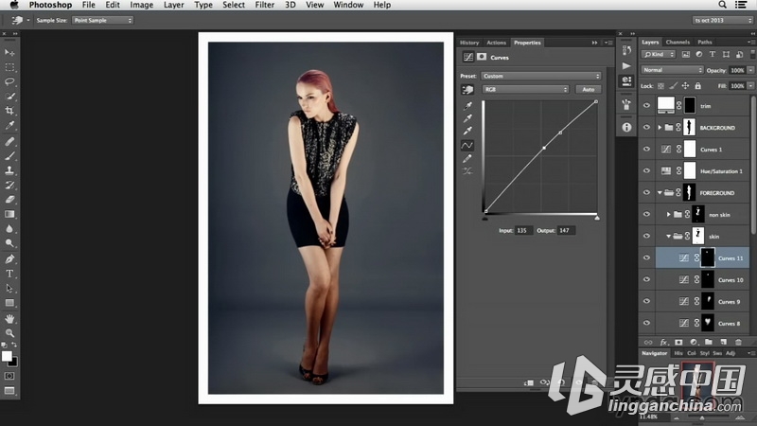Switch to the Channels tab
The height and width of the screenshot is (426, 757).
point(678,42)
